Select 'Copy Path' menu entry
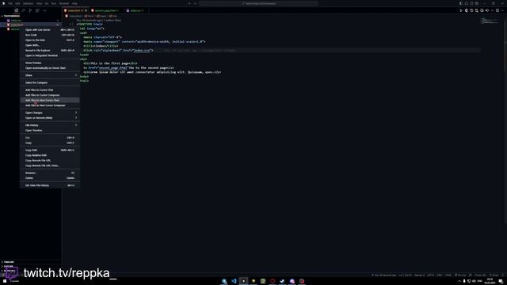 [x=50, y=150]
